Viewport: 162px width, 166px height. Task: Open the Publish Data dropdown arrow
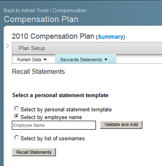(45, 59)
